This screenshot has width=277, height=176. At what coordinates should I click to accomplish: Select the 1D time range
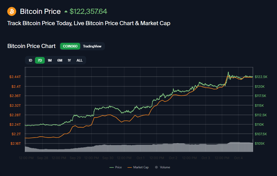(x=30, y=60)
